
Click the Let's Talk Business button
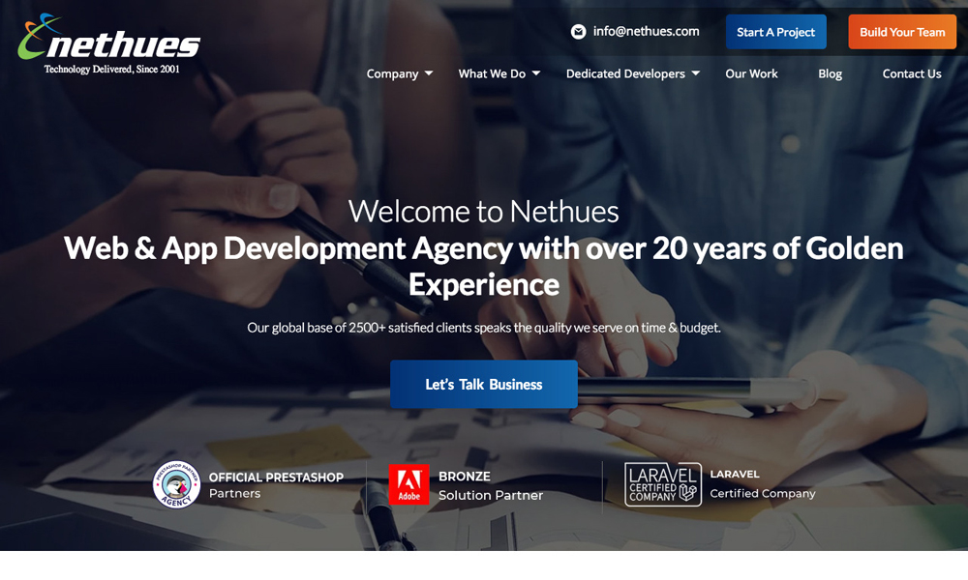click(x=484, y=384)
